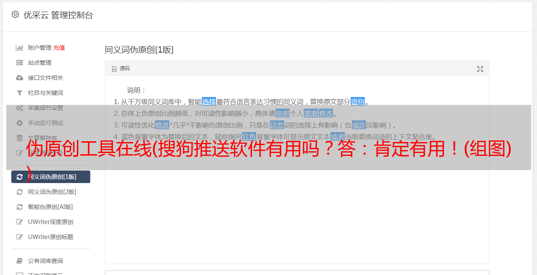Click the red 充值 recharge link
The width and height of the screenshot is (537, 275).
point(59,48)
